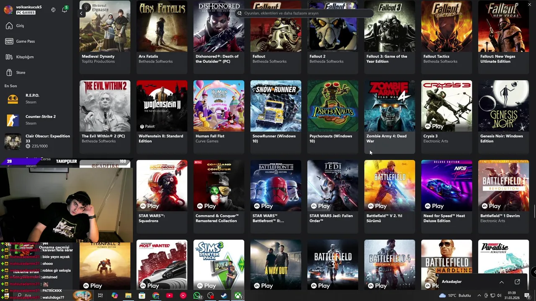The width and height of the screenshot is (536, 301).
Task: Open YouTube Music from the taskbar
Action: [x=183, y=296]
